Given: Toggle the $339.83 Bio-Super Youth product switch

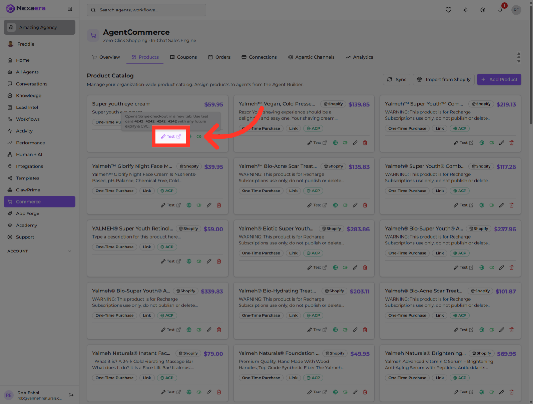Looking at the screenshot, I should [199, 330].
